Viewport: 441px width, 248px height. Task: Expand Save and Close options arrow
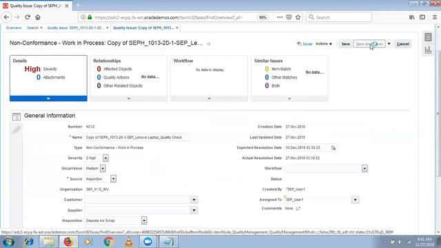(389, 44)
